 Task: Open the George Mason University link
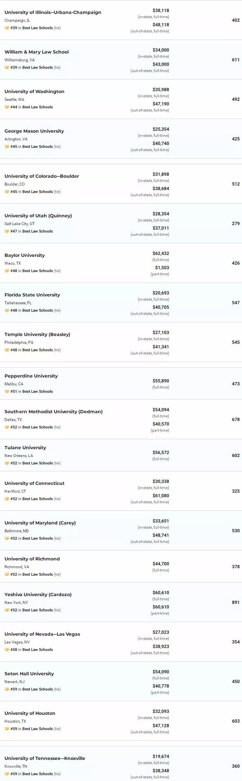click(34, 131)
